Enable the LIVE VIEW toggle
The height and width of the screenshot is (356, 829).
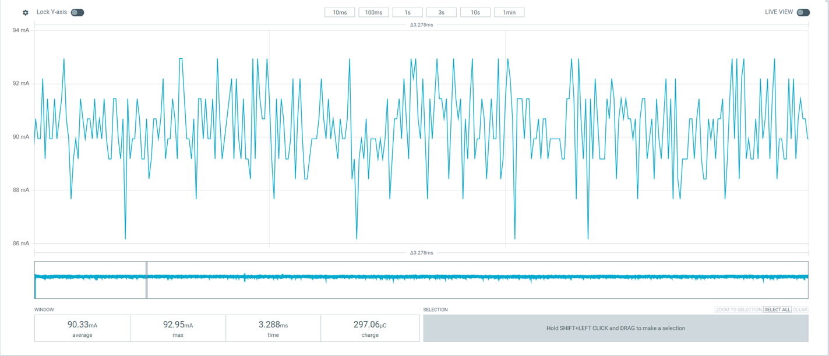point(803,12)
